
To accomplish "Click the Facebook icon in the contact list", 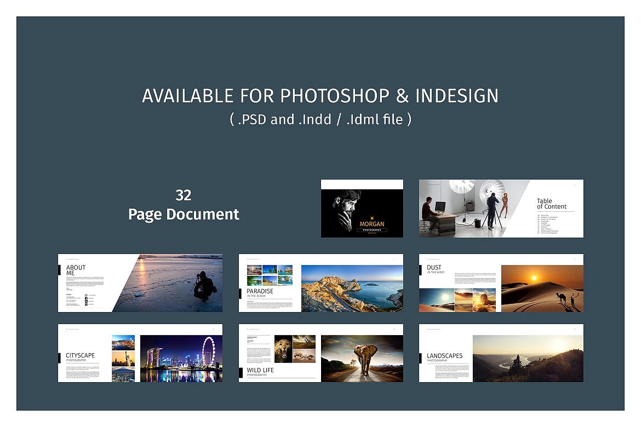I will pyautogui.click(x=85, y=299).
